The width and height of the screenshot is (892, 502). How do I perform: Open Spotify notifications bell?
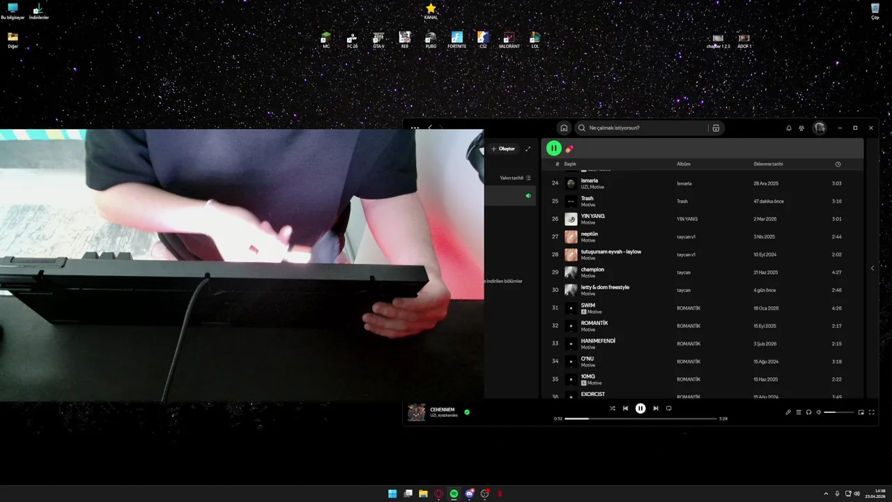pos(789,128)
